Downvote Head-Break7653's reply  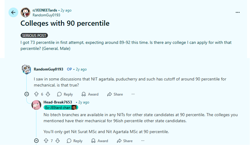click(58, 141)
